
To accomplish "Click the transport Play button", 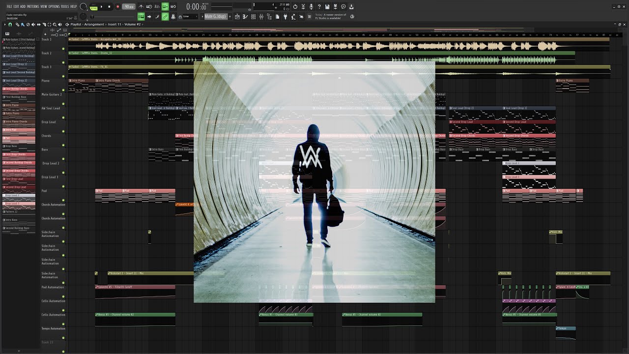I will point(102,7).
